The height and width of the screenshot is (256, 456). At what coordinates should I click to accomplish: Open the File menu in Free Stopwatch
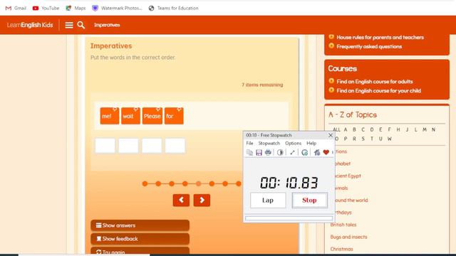249,144
